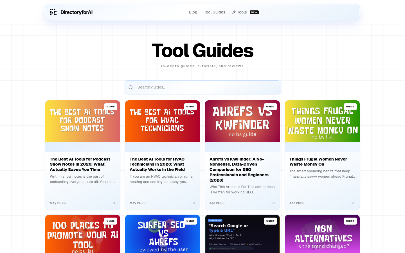The image size is (405, 253).
Task: Click 'Apr 2026' date on Frugal Women card
Action: click(x=297, y=203)
